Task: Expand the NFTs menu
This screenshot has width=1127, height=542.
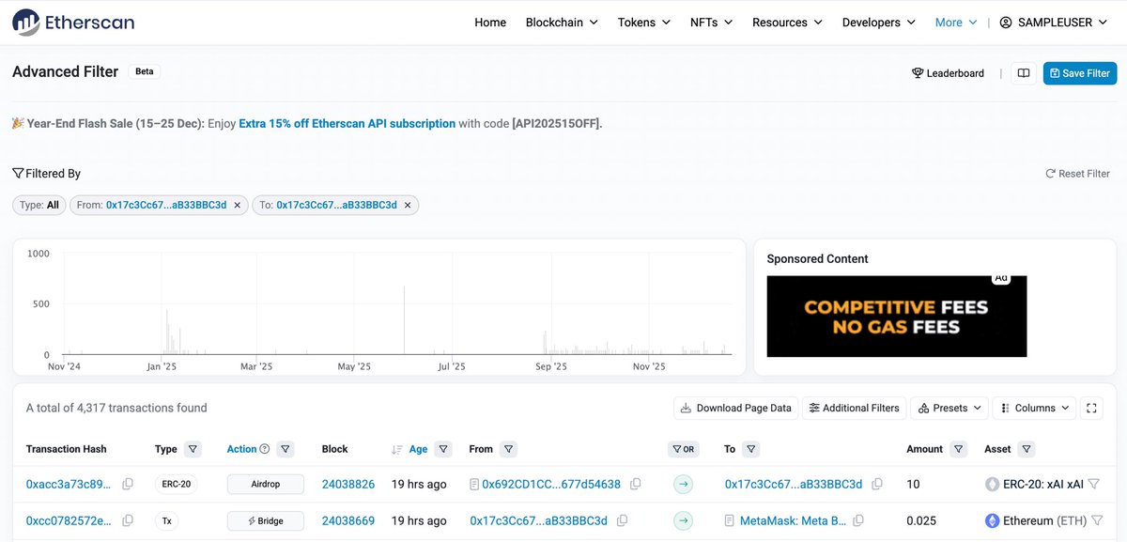Action: click(711, 23)
